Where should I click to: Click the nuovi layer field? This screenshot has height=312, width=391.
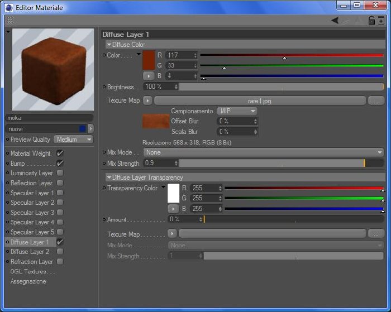[x=46, y=129]
